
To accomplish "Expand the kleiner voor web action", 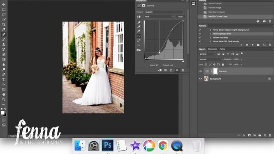I will pyautogui.click(x=210, y=38).
